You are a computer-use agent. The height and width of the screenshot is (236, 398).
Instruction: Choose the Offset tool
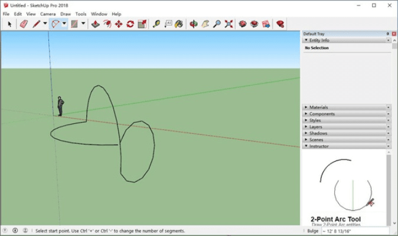point(107,24)
